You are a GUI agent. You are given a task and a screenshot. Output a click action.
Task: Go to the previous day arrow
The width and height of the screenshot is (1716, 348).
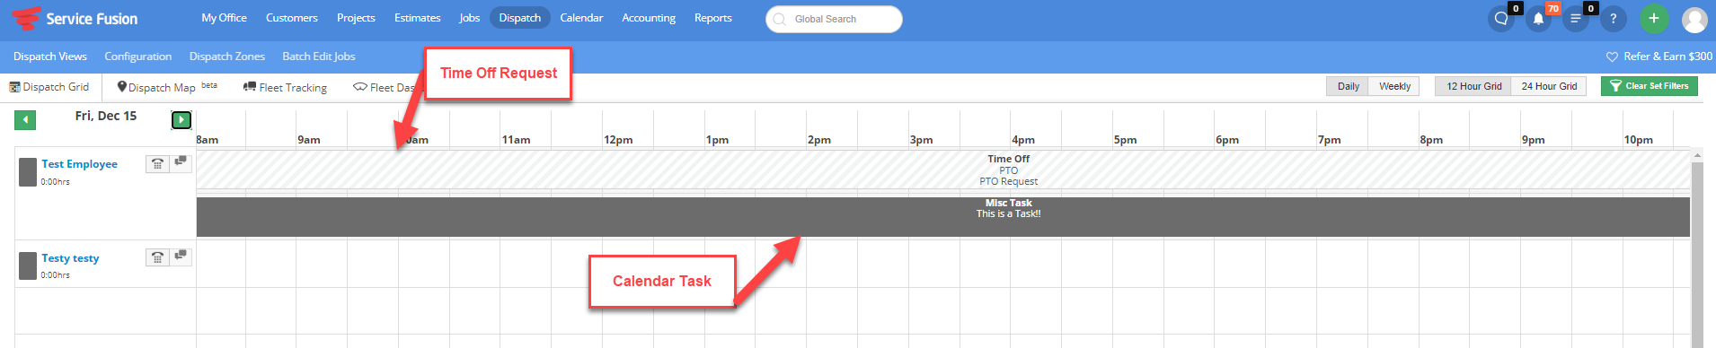25,119
